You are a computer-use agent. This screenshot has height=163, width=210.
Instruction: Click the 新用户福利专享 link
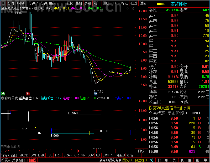110,160
